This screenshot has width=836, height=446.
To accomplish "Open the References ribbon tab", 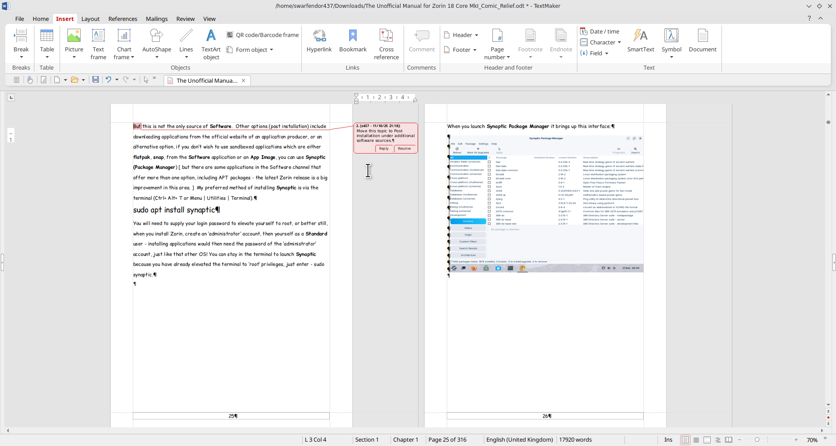I will tap(123, 19).
